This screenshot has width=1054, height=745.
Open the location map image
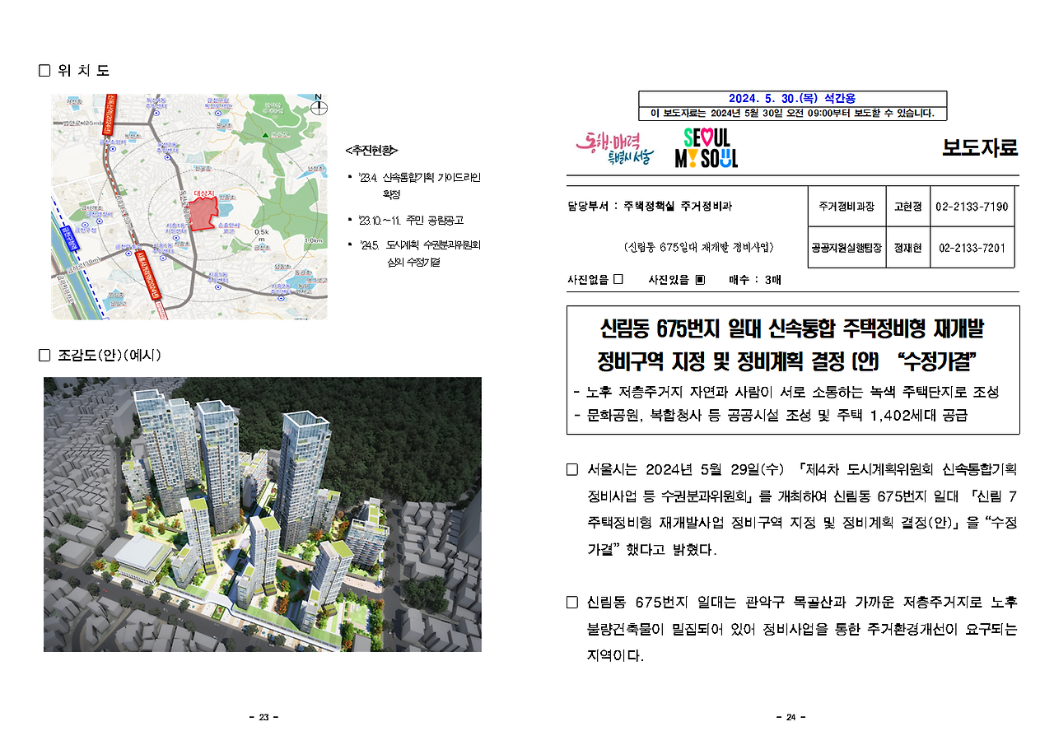click(x=189, y=207)
